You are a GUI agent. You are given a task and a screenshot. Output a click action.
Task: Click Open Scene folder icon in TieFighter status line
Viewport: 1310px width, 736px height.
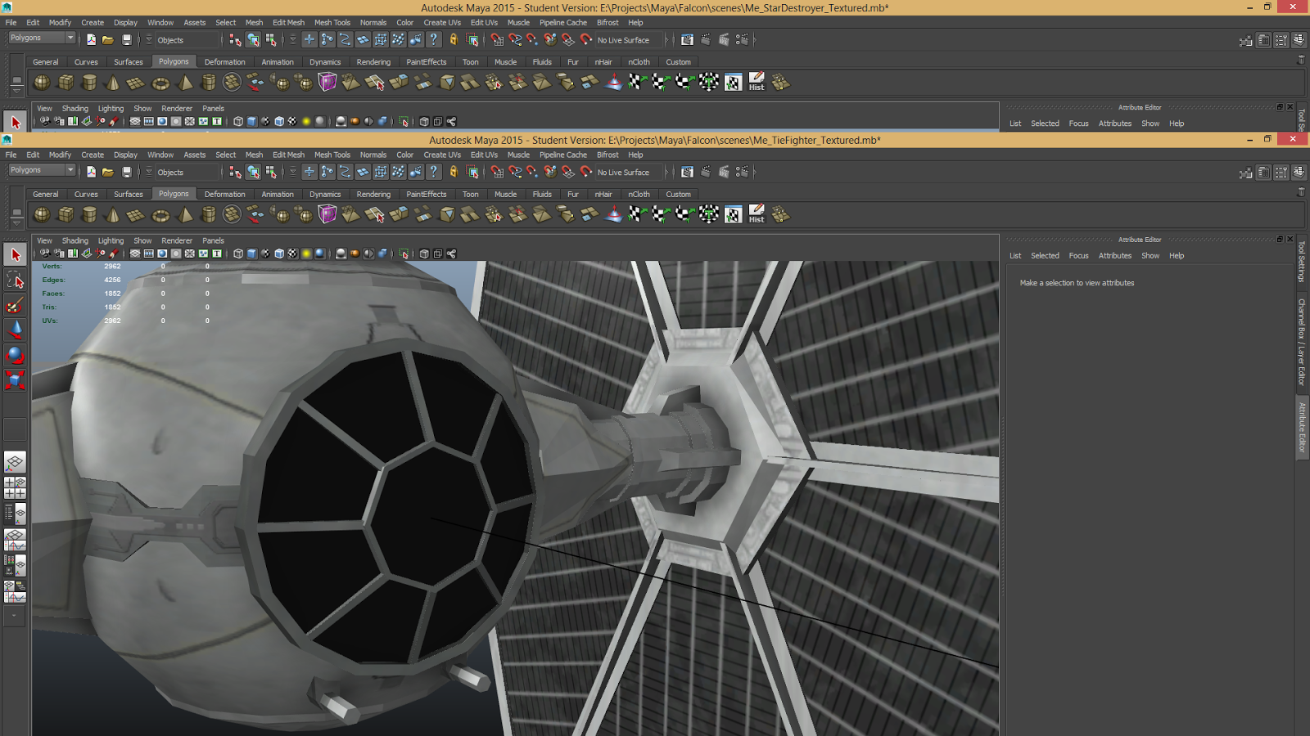pos(108,172)
